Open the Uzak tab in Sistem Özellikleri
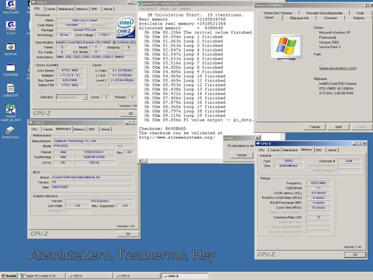 tap(360, 13)
